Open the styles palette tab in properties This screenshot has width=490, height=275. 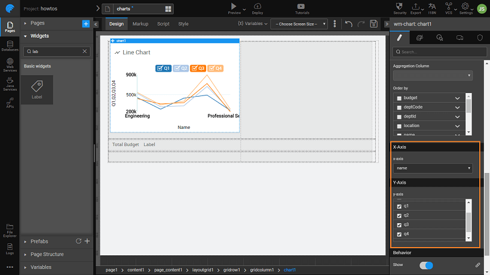(x=419, y=38)
